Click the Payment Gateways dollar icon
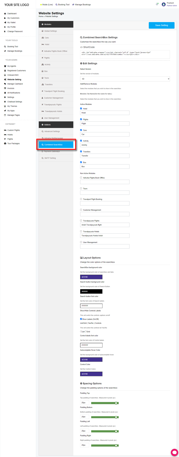The height and width of the screenshot is (457, 179). [x=42, y=151]
